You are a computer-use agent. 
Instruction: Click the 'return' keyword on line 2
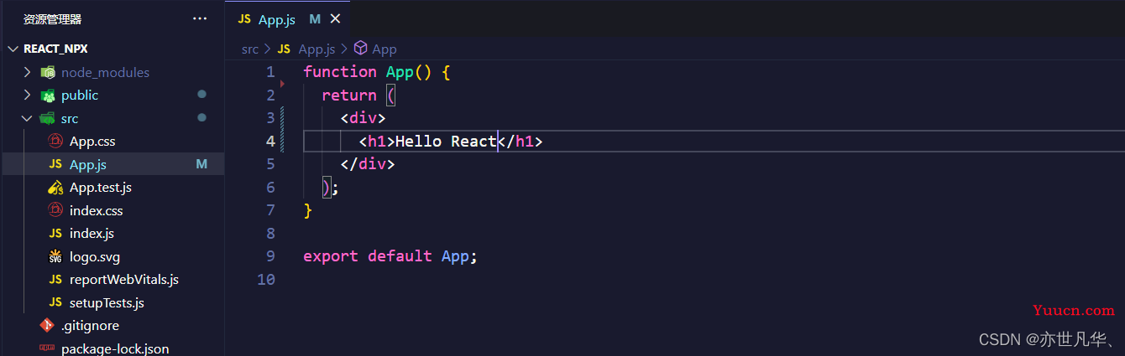pos(349,95)
